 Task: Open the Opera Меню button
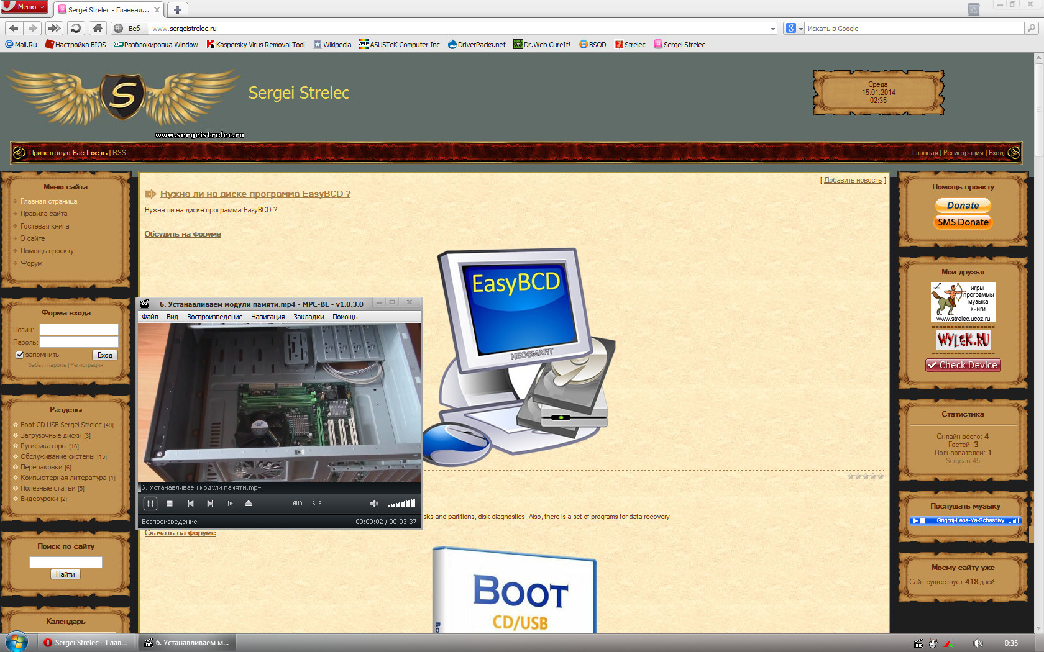point(25,7)
